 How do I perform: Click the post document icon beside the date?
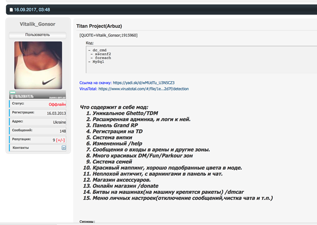(12, 9)
